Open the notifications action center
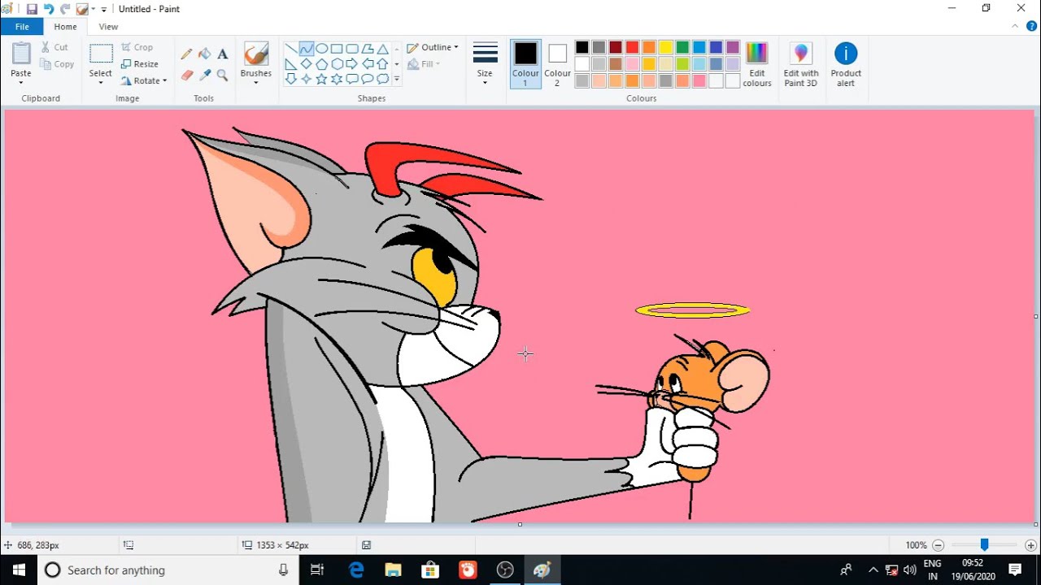 [x=1015, y=570]
